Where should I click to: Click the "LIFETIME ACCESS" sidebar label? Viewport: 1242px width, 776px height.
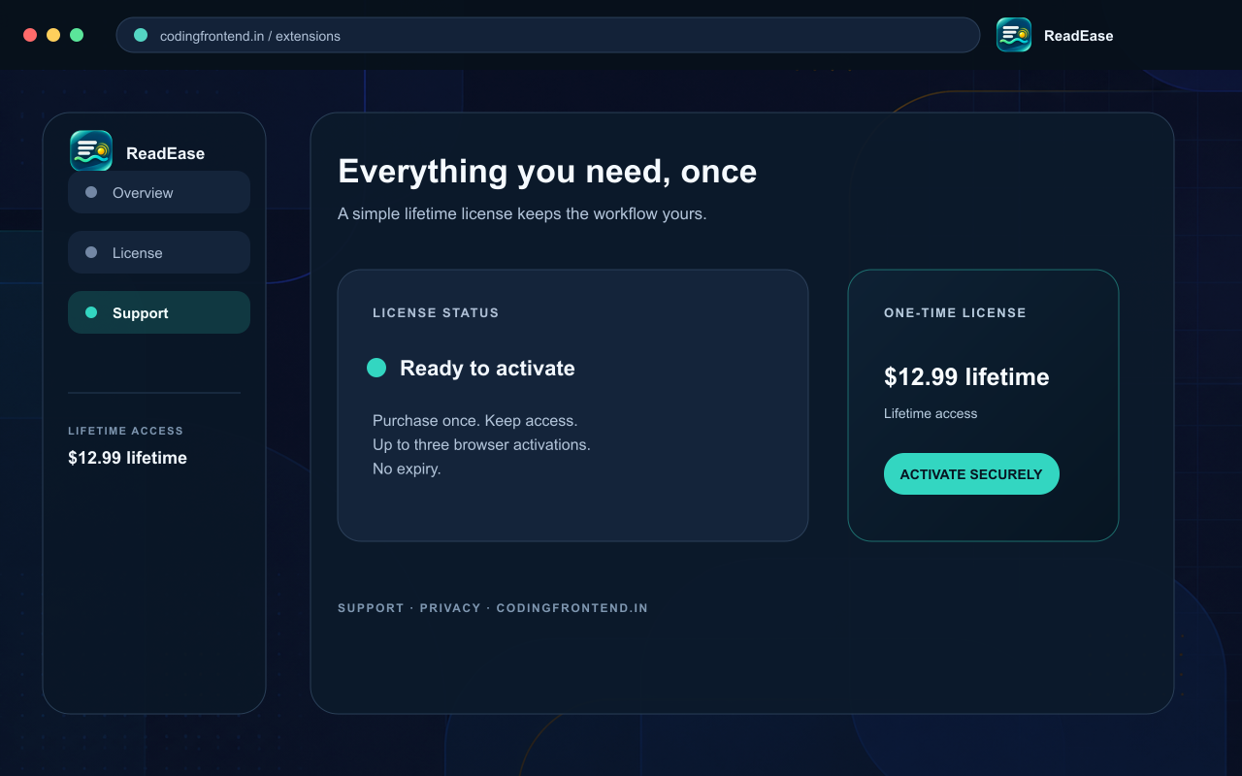(125, 431)
